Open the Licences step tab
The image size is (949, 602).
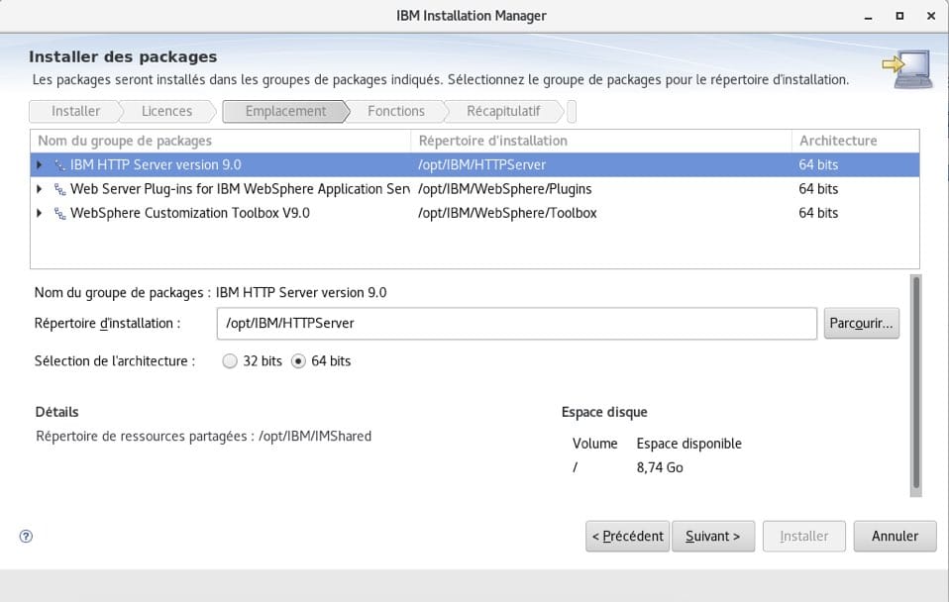coord(166,111)
